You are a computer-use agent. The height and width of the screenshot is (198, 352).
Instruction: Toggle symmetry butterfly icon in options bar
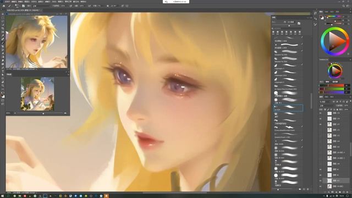click(x=127, y=6)
